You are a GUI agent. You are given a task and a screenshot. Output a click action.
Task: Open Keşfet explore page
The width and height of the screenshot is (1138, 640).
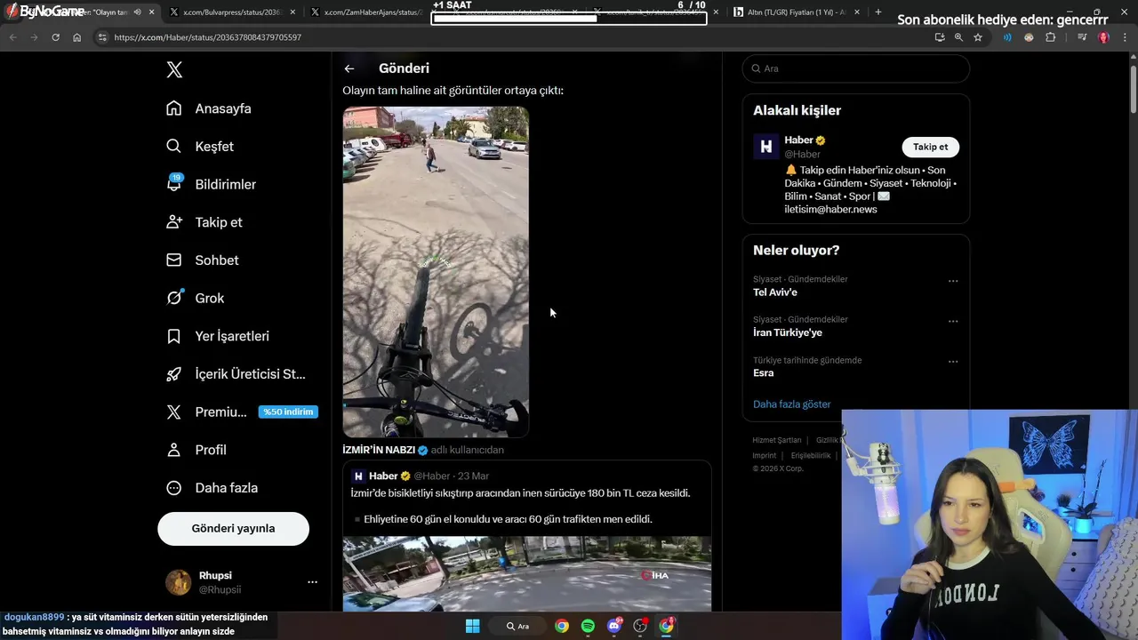[200, 147]
